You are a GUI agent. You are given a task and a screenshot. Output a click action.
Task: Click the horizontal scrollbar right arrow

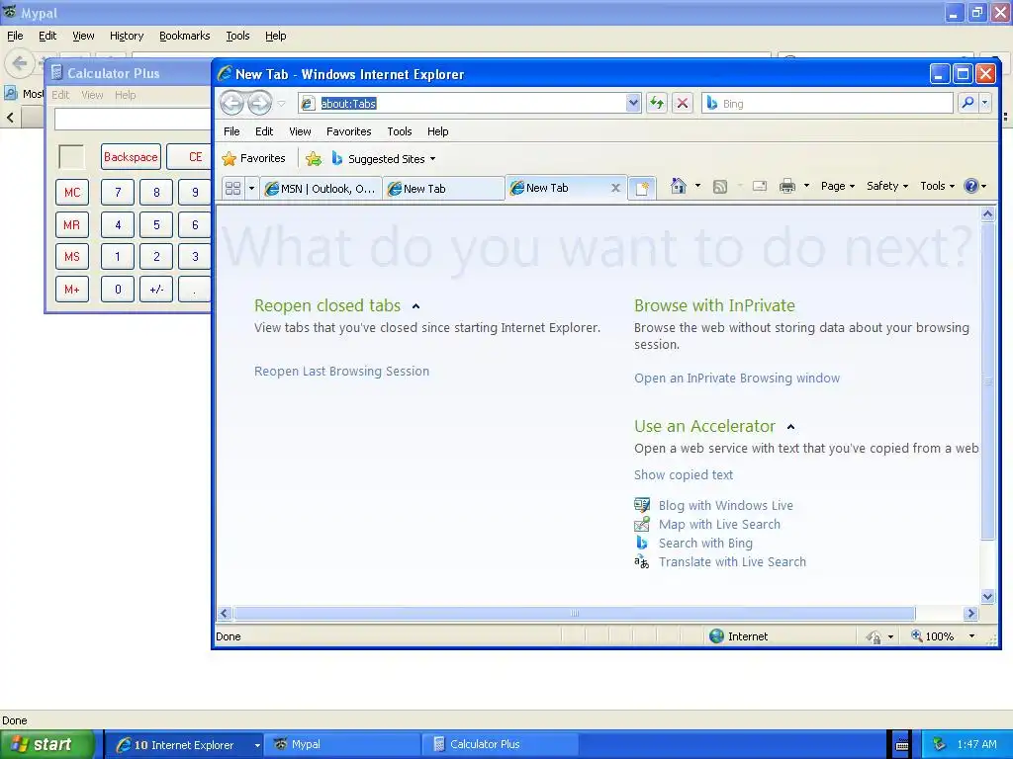click(970, 613)
